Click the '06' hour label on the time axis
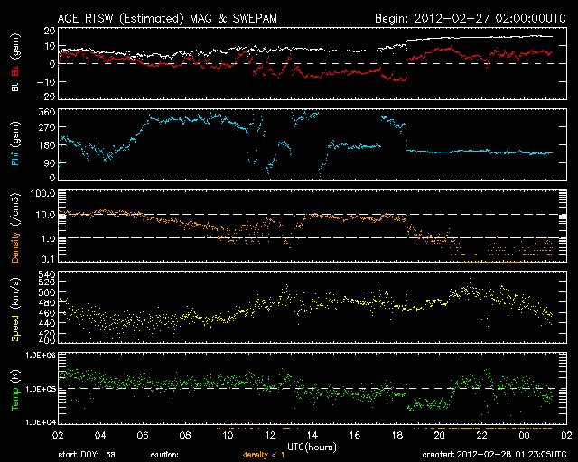 (143, 435)
